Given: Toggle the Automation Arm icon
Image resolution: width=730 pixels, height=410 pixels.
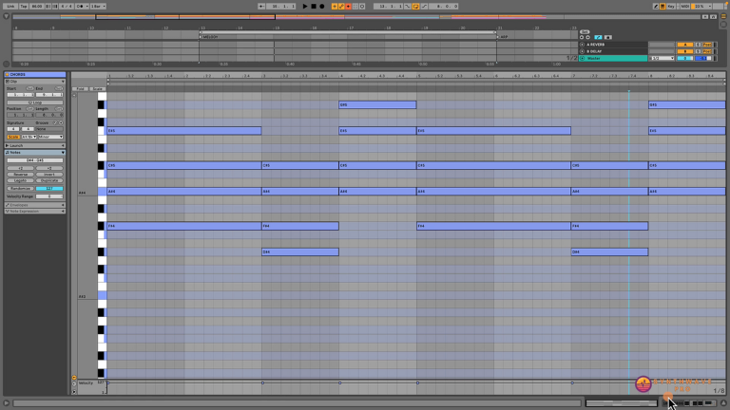Looking at the screenshot, I should coord(341,7).
